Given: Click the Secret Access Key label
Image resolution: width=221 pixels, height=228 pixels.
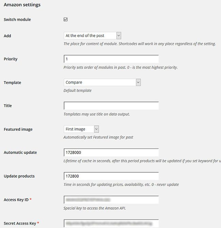Looking at the screenshot, I should click(20, 224).
